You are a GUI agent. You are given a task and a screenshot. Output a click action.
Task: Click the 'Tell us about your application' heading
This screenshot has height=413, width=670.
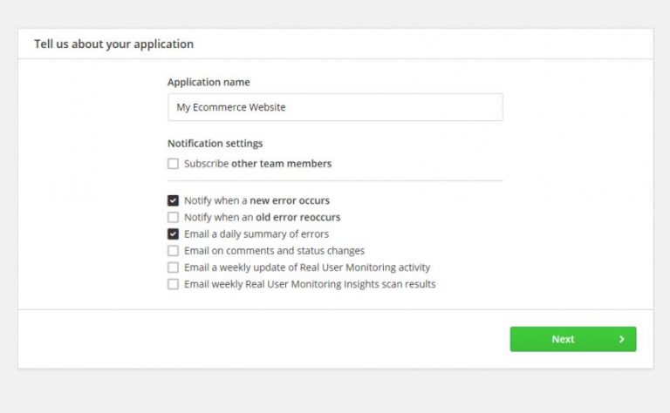pyautogui.click(x=113, y=44)
